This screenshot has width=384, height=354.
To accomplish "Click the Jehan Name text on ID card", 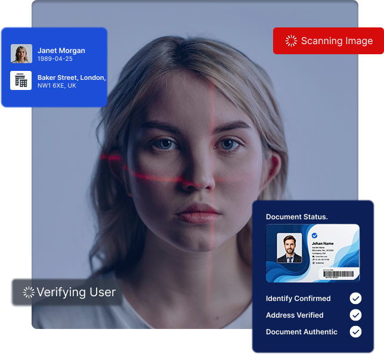I will (322, 243).
